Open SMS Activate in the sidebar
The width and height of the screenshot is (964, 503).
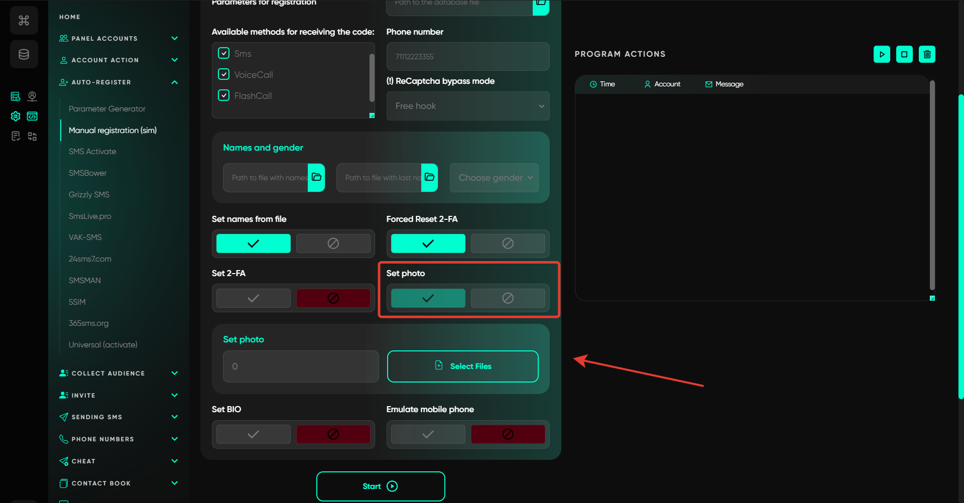point(92,152)
